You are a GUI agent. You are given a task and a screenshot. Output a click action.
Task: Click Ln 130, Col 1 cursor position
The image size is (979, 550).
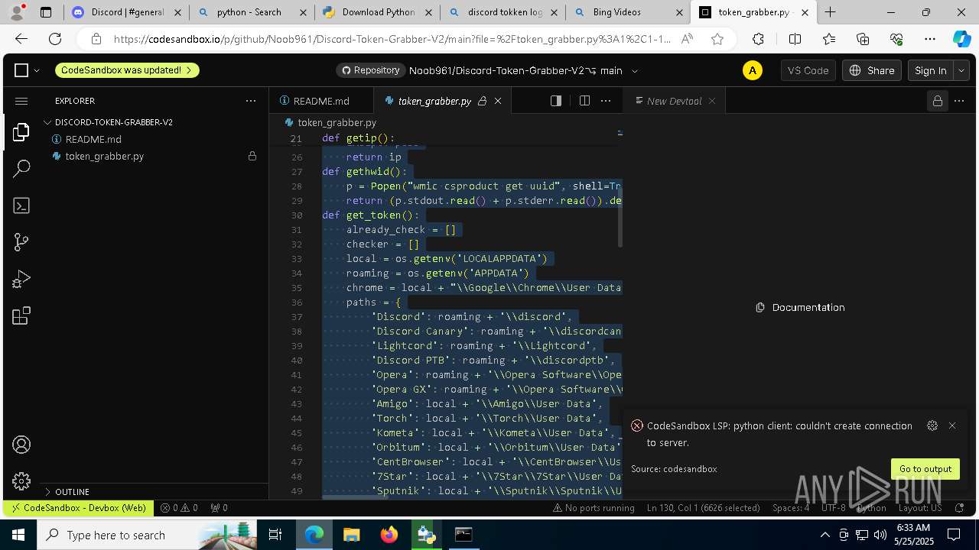703,508
